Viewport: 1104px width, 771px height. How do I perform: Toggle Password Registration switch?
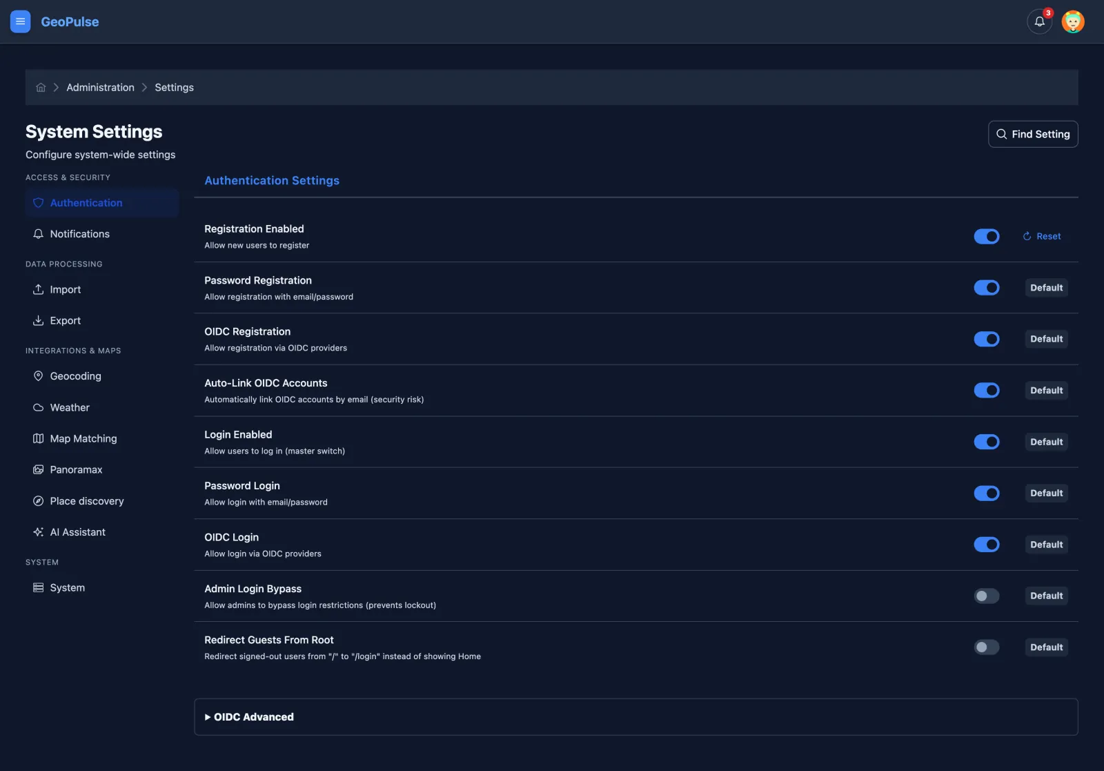coord(987,288)
